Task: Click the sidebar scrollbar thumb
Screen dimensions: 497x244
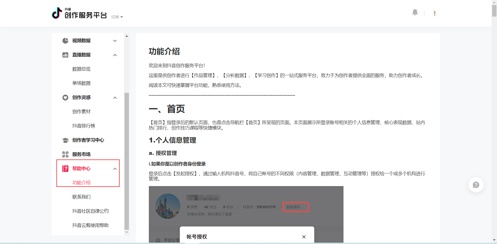Action: click(127, 161)
